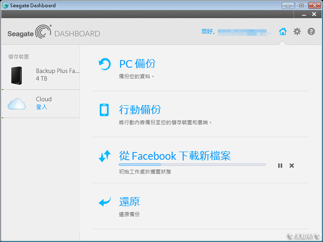The image size is (323, 242).
Task: Maximize the Seagate Dashboard window
Action: point(301,6)
